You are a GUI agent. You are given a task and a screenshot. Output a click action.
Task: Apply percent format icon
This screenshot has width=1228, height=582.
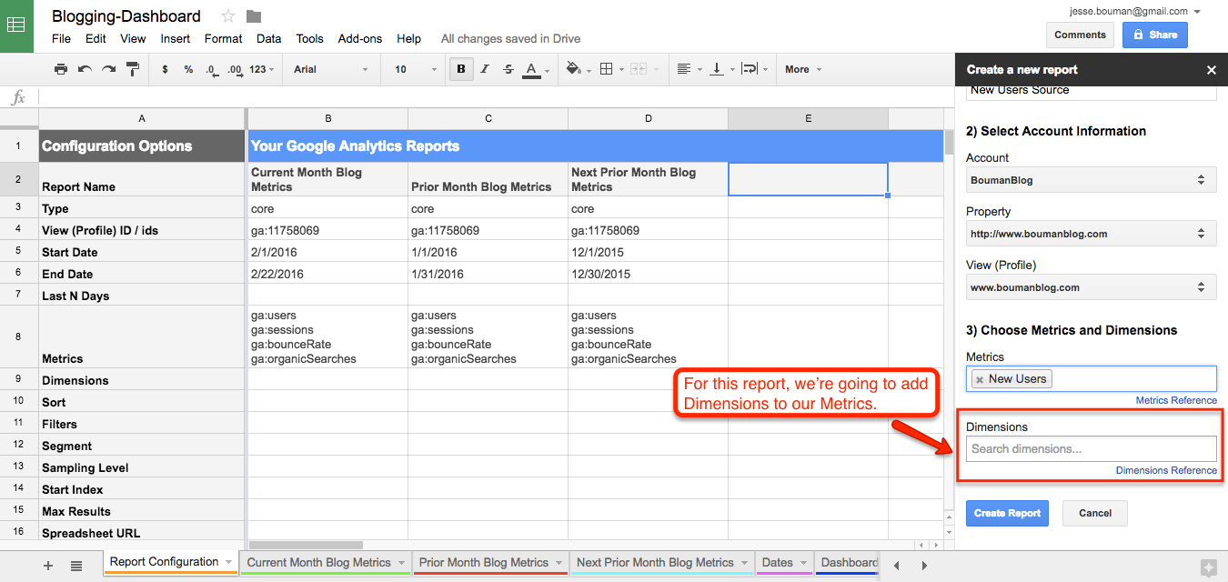tap(188, 69)
